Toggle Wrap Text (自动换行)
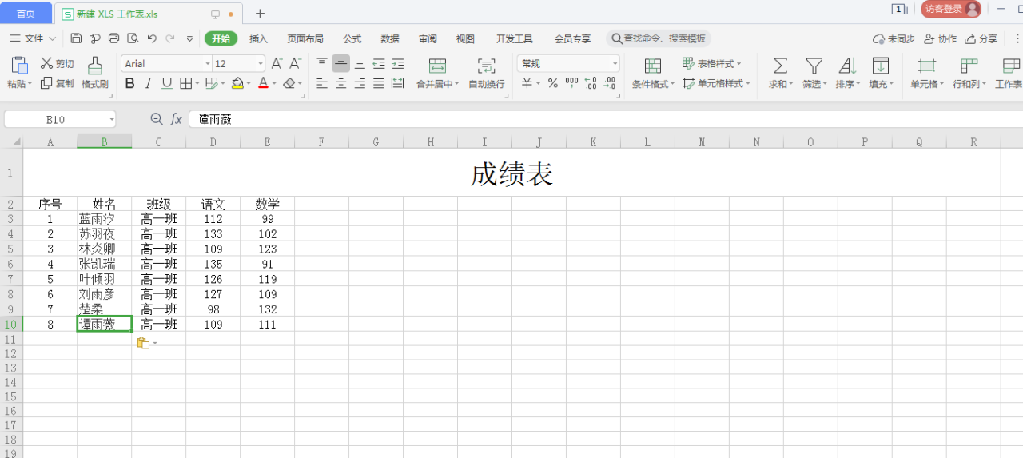 pyautogui.click(x=487, y=73)
